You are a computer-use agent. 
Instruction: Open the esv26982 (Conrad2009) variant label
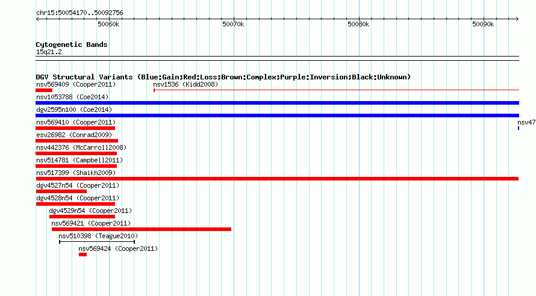click(x=74, y=135)
